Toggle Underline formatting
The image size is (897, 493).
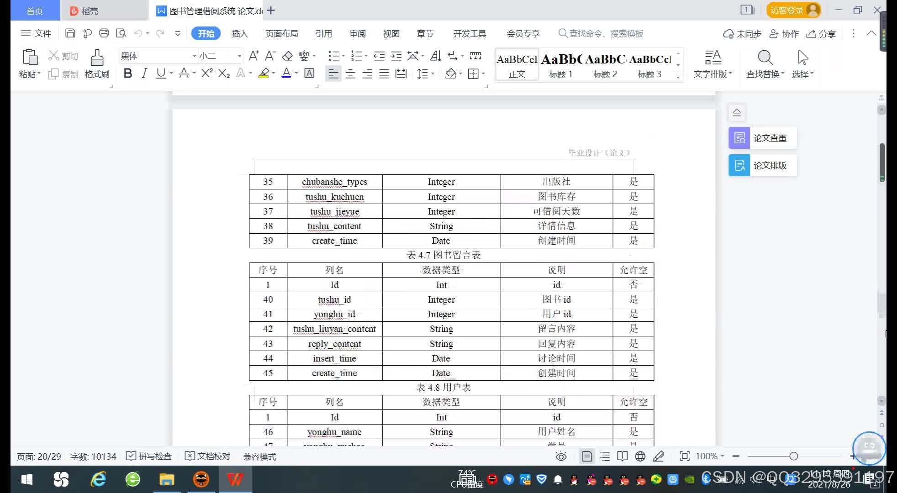[x=161, y=73]
